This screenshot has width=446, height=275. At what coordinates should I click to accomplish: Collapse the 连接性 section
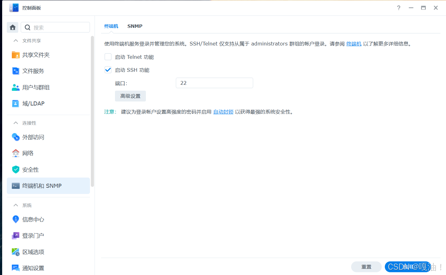click(x=16, y=123)
